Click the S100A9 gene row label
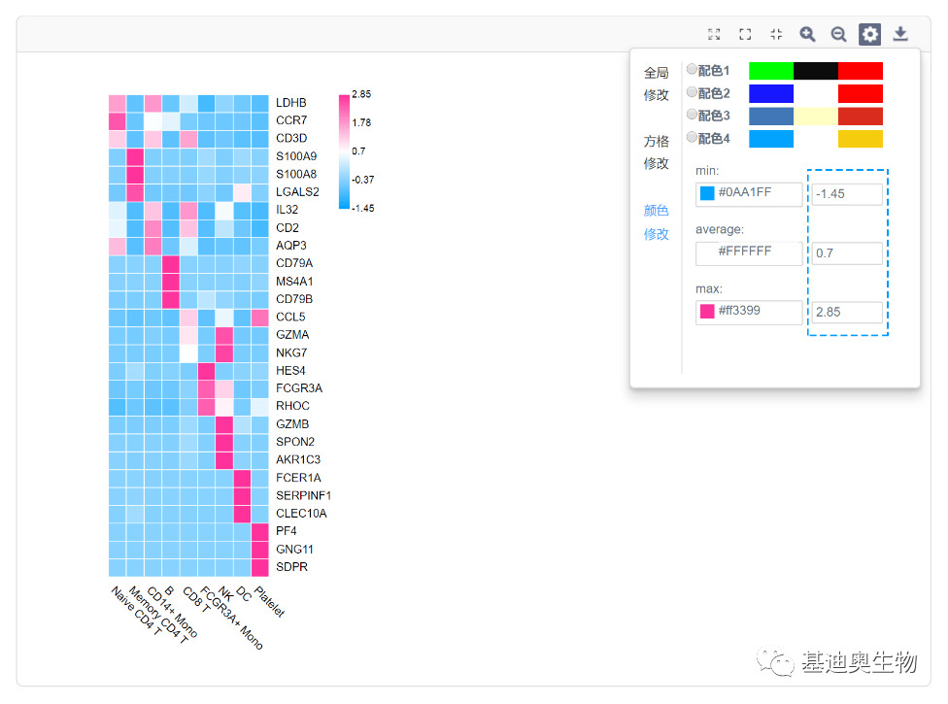The image size is (948, 704). click(x=296, y=156)
